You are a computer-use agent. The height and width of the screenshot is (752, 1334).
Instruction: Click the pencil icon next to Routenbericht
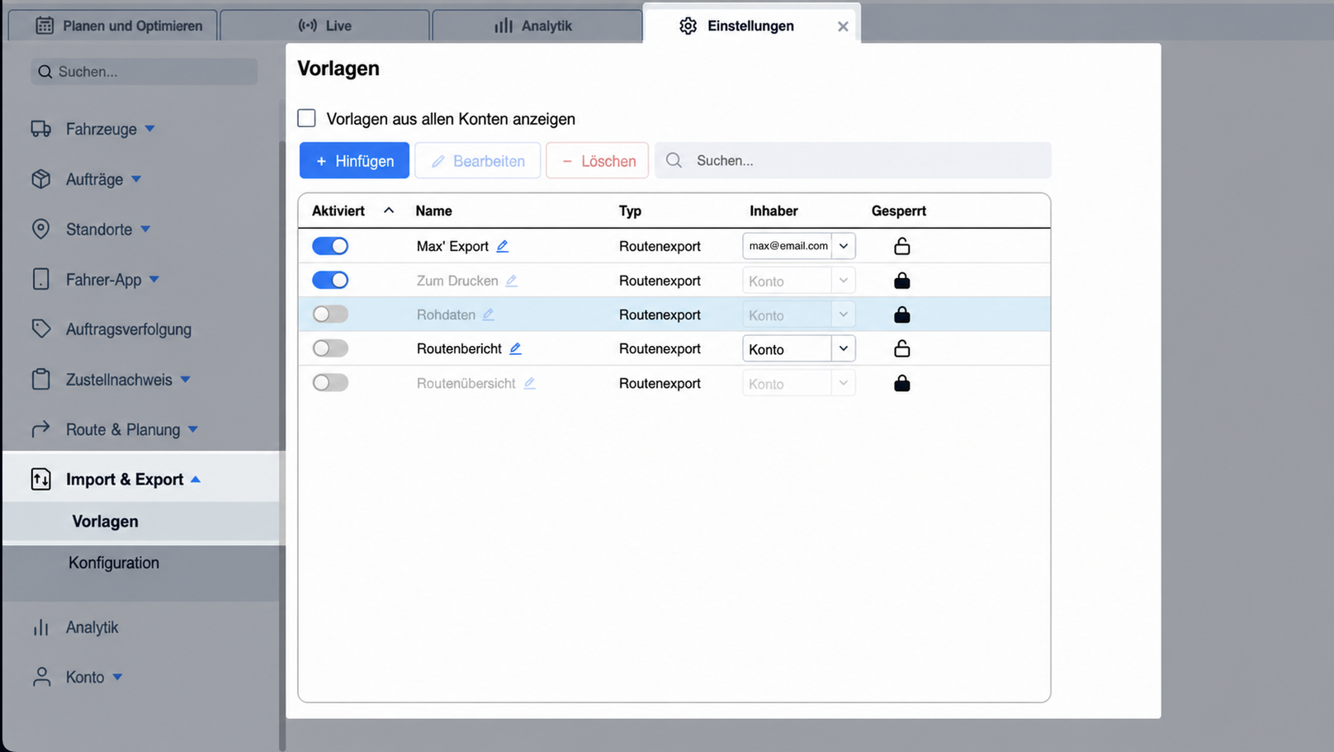click(x=515, y=348)
